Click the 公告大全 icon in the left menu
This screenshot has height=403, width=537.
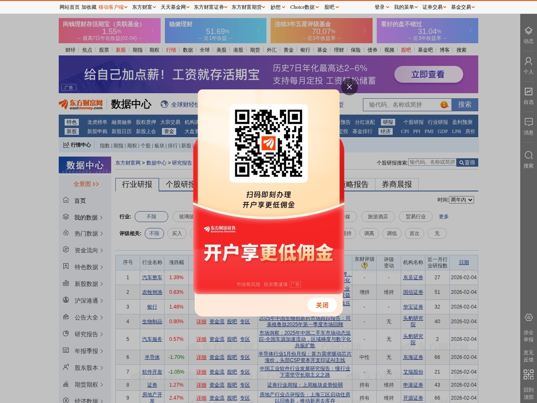[x=66, y=317]
